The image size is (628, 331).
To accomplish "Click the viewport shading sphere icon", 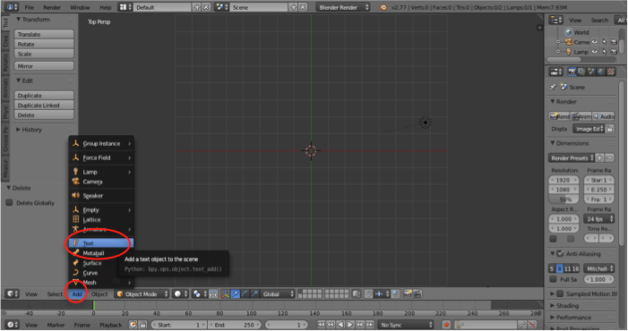I will pos(177,294).
